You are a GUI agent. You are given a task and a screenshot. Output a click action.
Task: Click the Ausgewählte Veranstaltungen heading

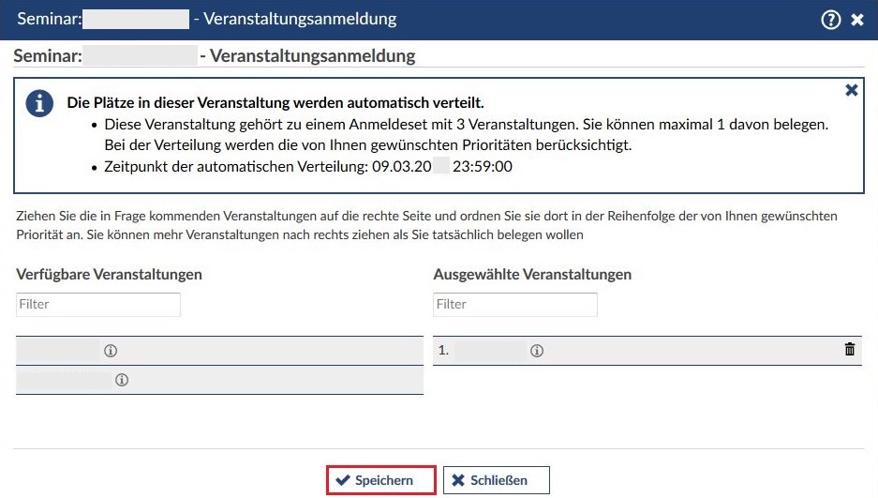click(x=532, y=274)
